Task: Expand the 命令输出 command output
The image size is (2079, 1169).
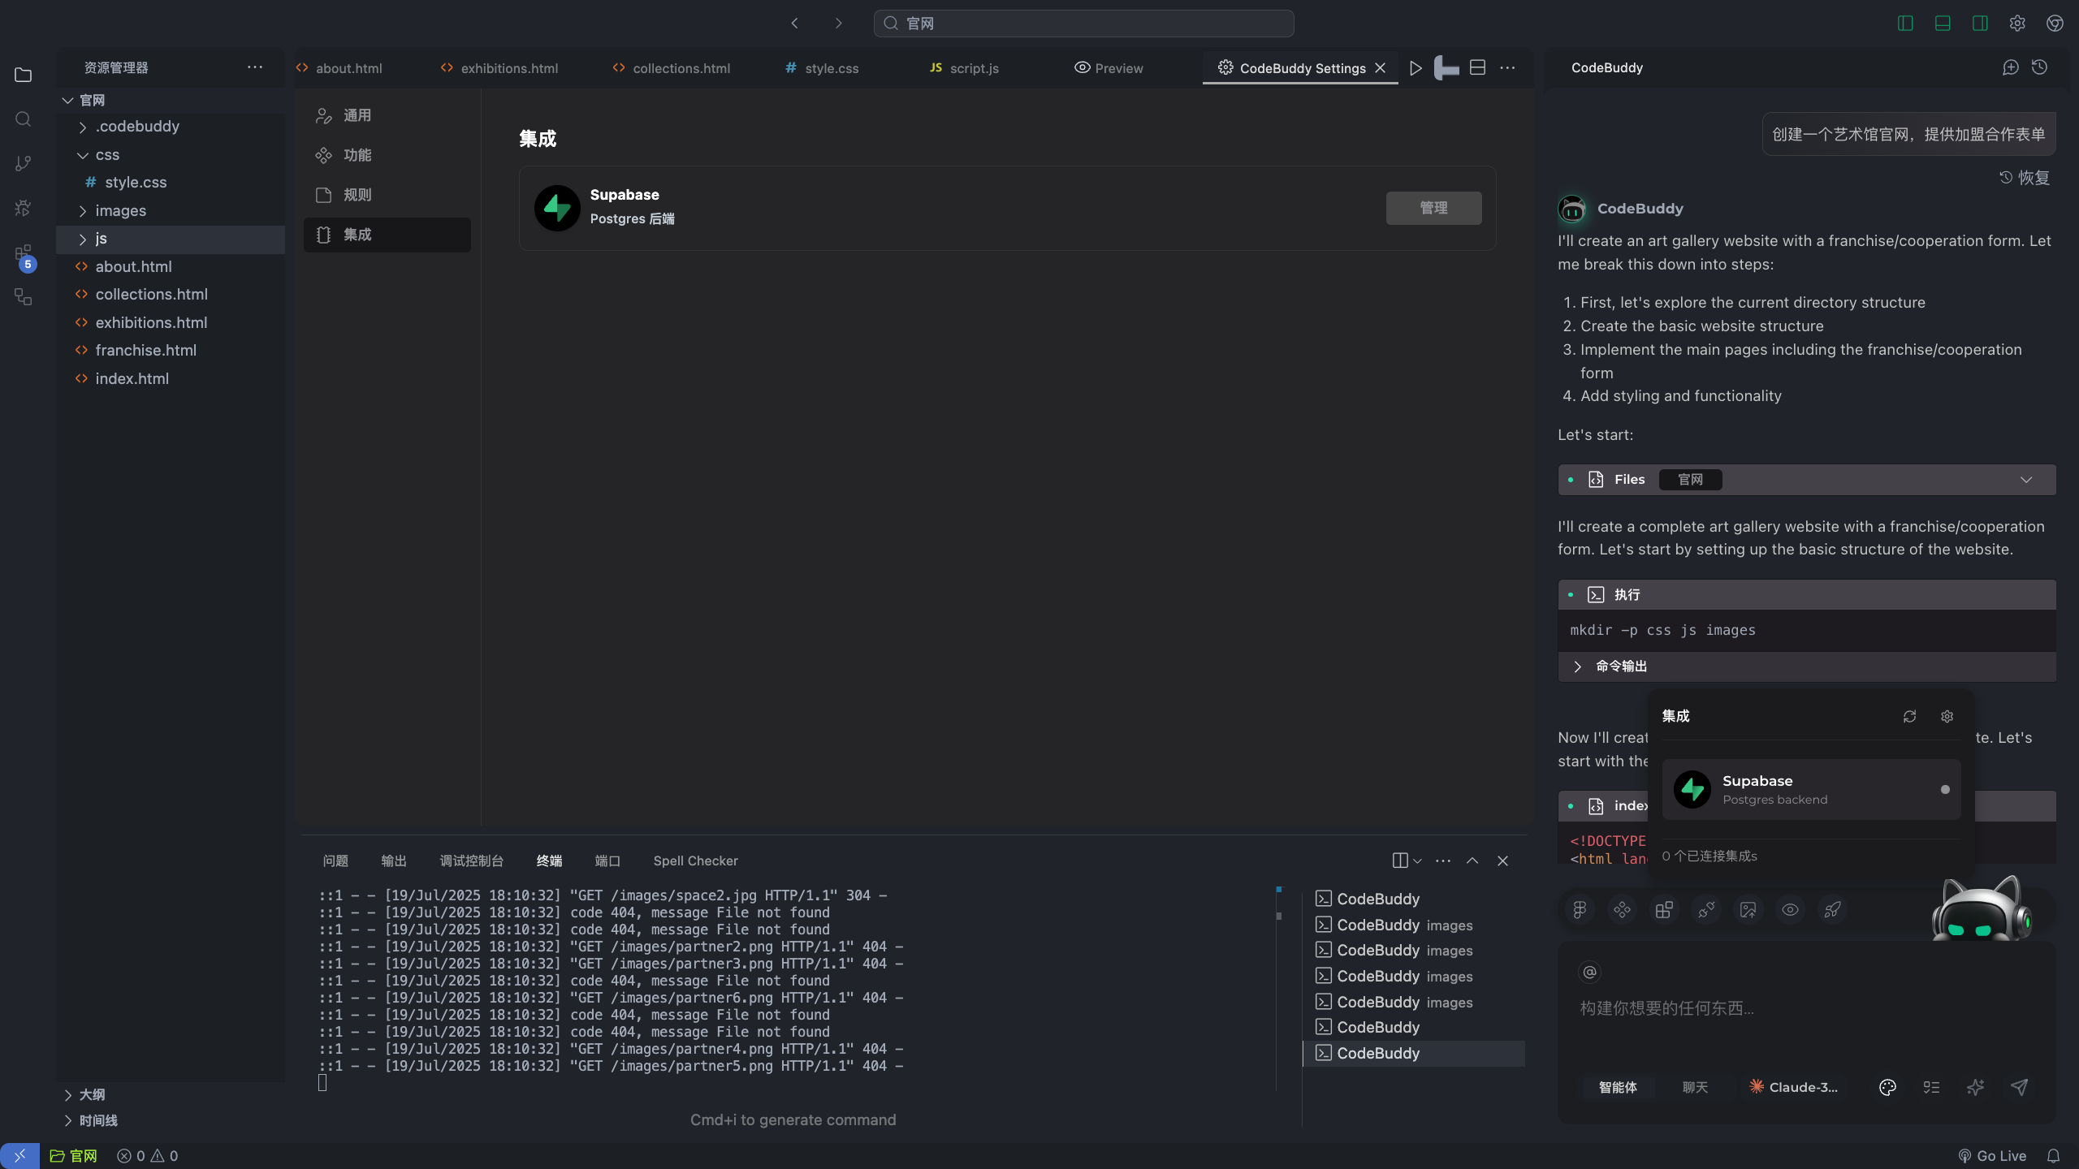Action: click(x=1577, y=666)
